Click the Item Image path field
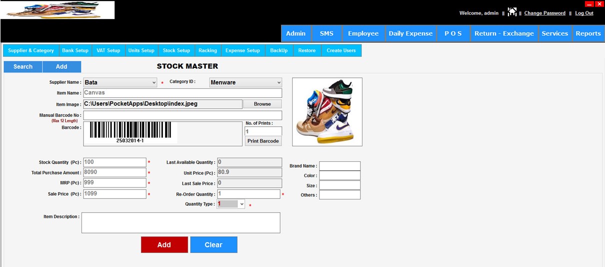605x267 pixels. tap(163, 104)
